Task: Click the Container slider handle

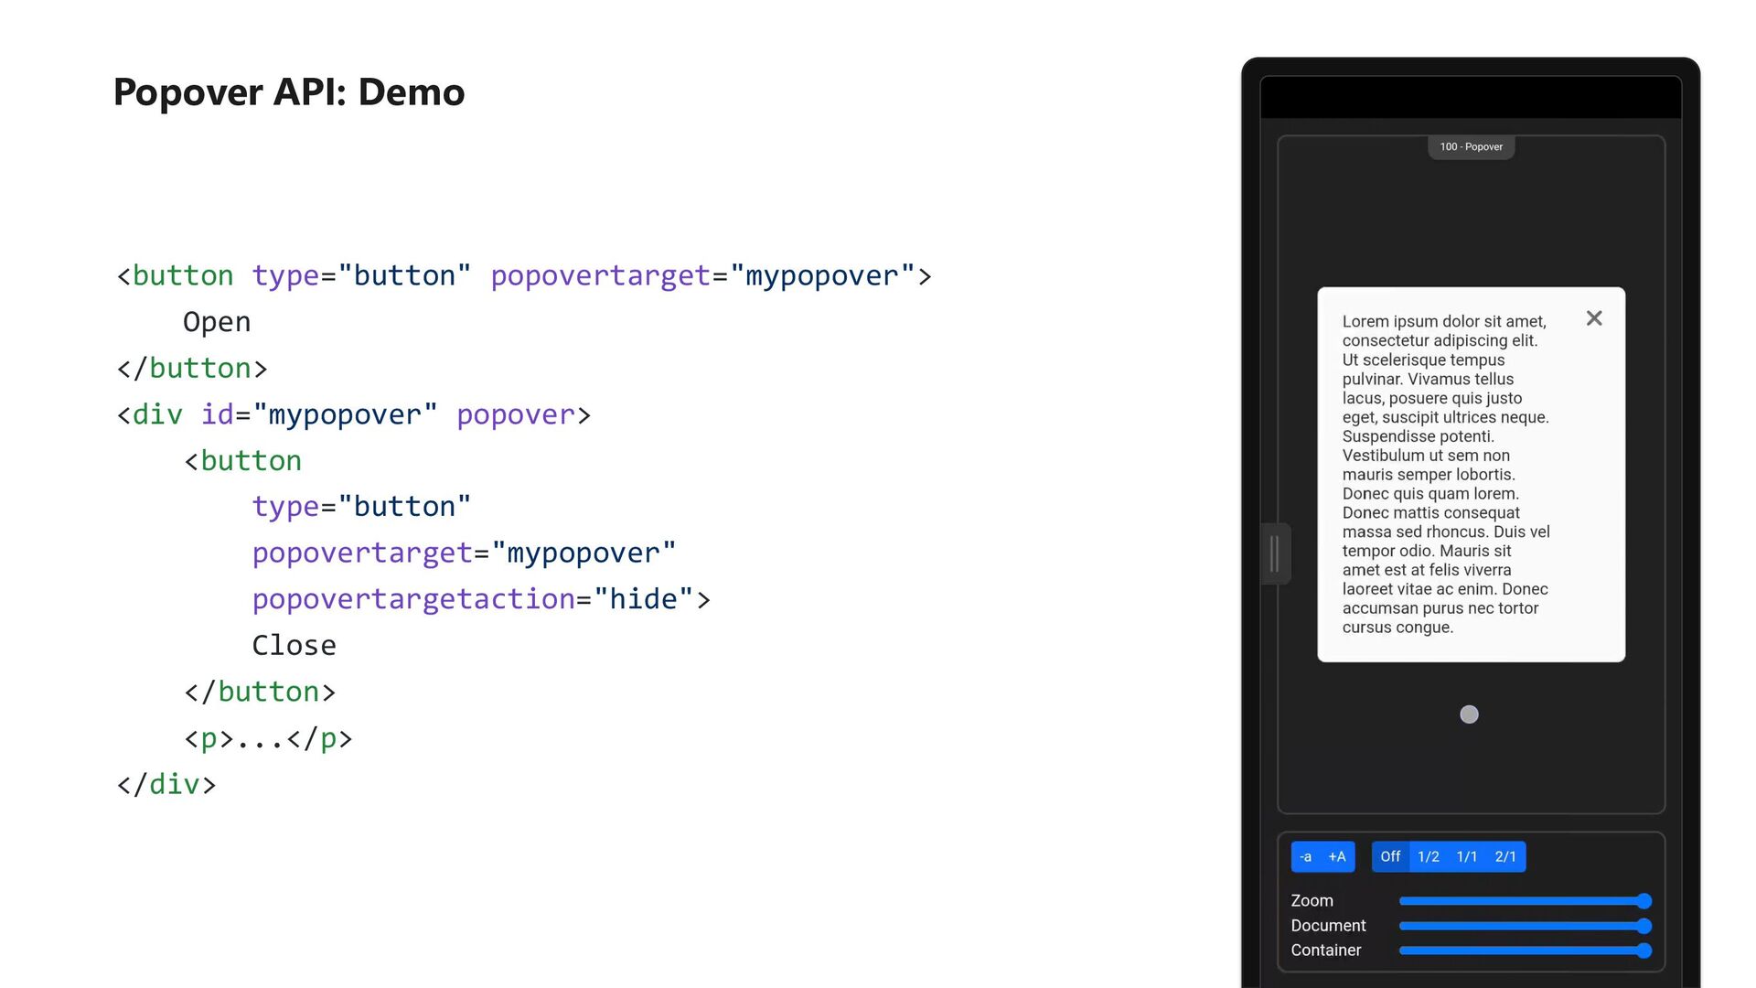Action: pyautogui.click(x=1644, y=950)
